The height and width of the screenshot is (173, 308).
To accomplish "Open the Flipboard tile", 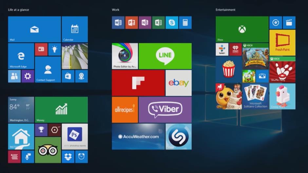I will (138, 83).
